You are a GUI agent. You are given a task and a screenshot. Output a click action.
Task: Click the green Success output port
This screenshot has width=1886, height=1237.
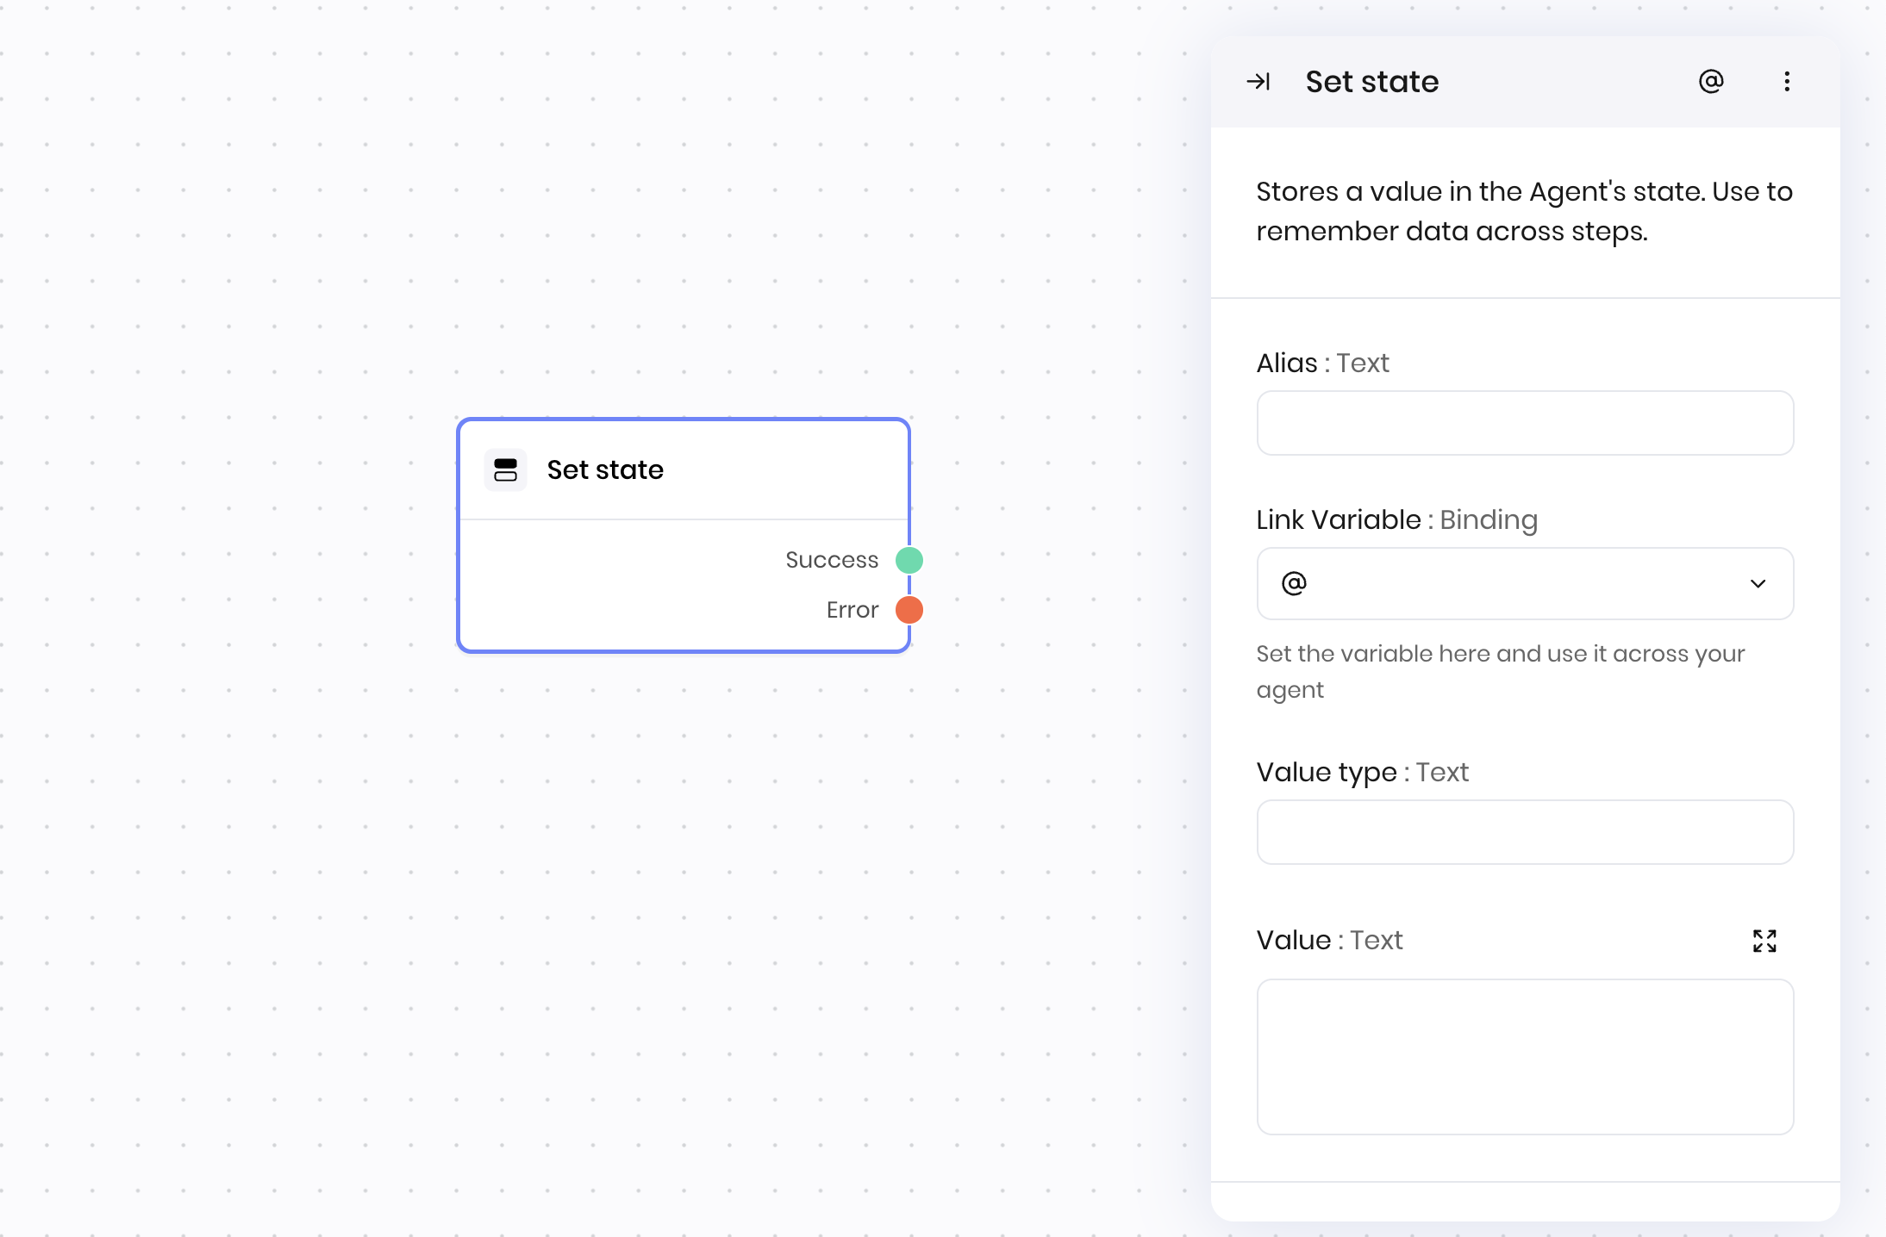pos(909,560)
